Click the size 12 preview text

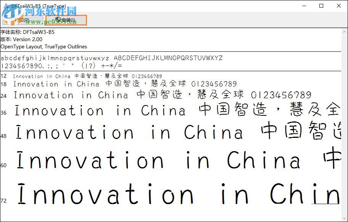pyautogui.click(x=76, y=76)
